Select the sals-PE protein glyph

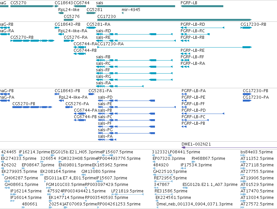[137, 107]
